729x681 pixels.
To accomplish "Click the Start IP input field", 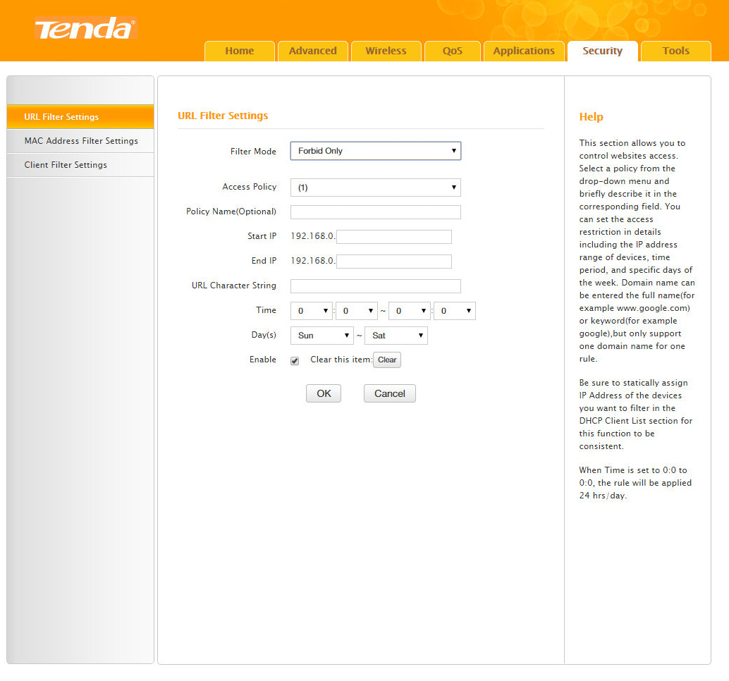I will [x=394, y=237].
